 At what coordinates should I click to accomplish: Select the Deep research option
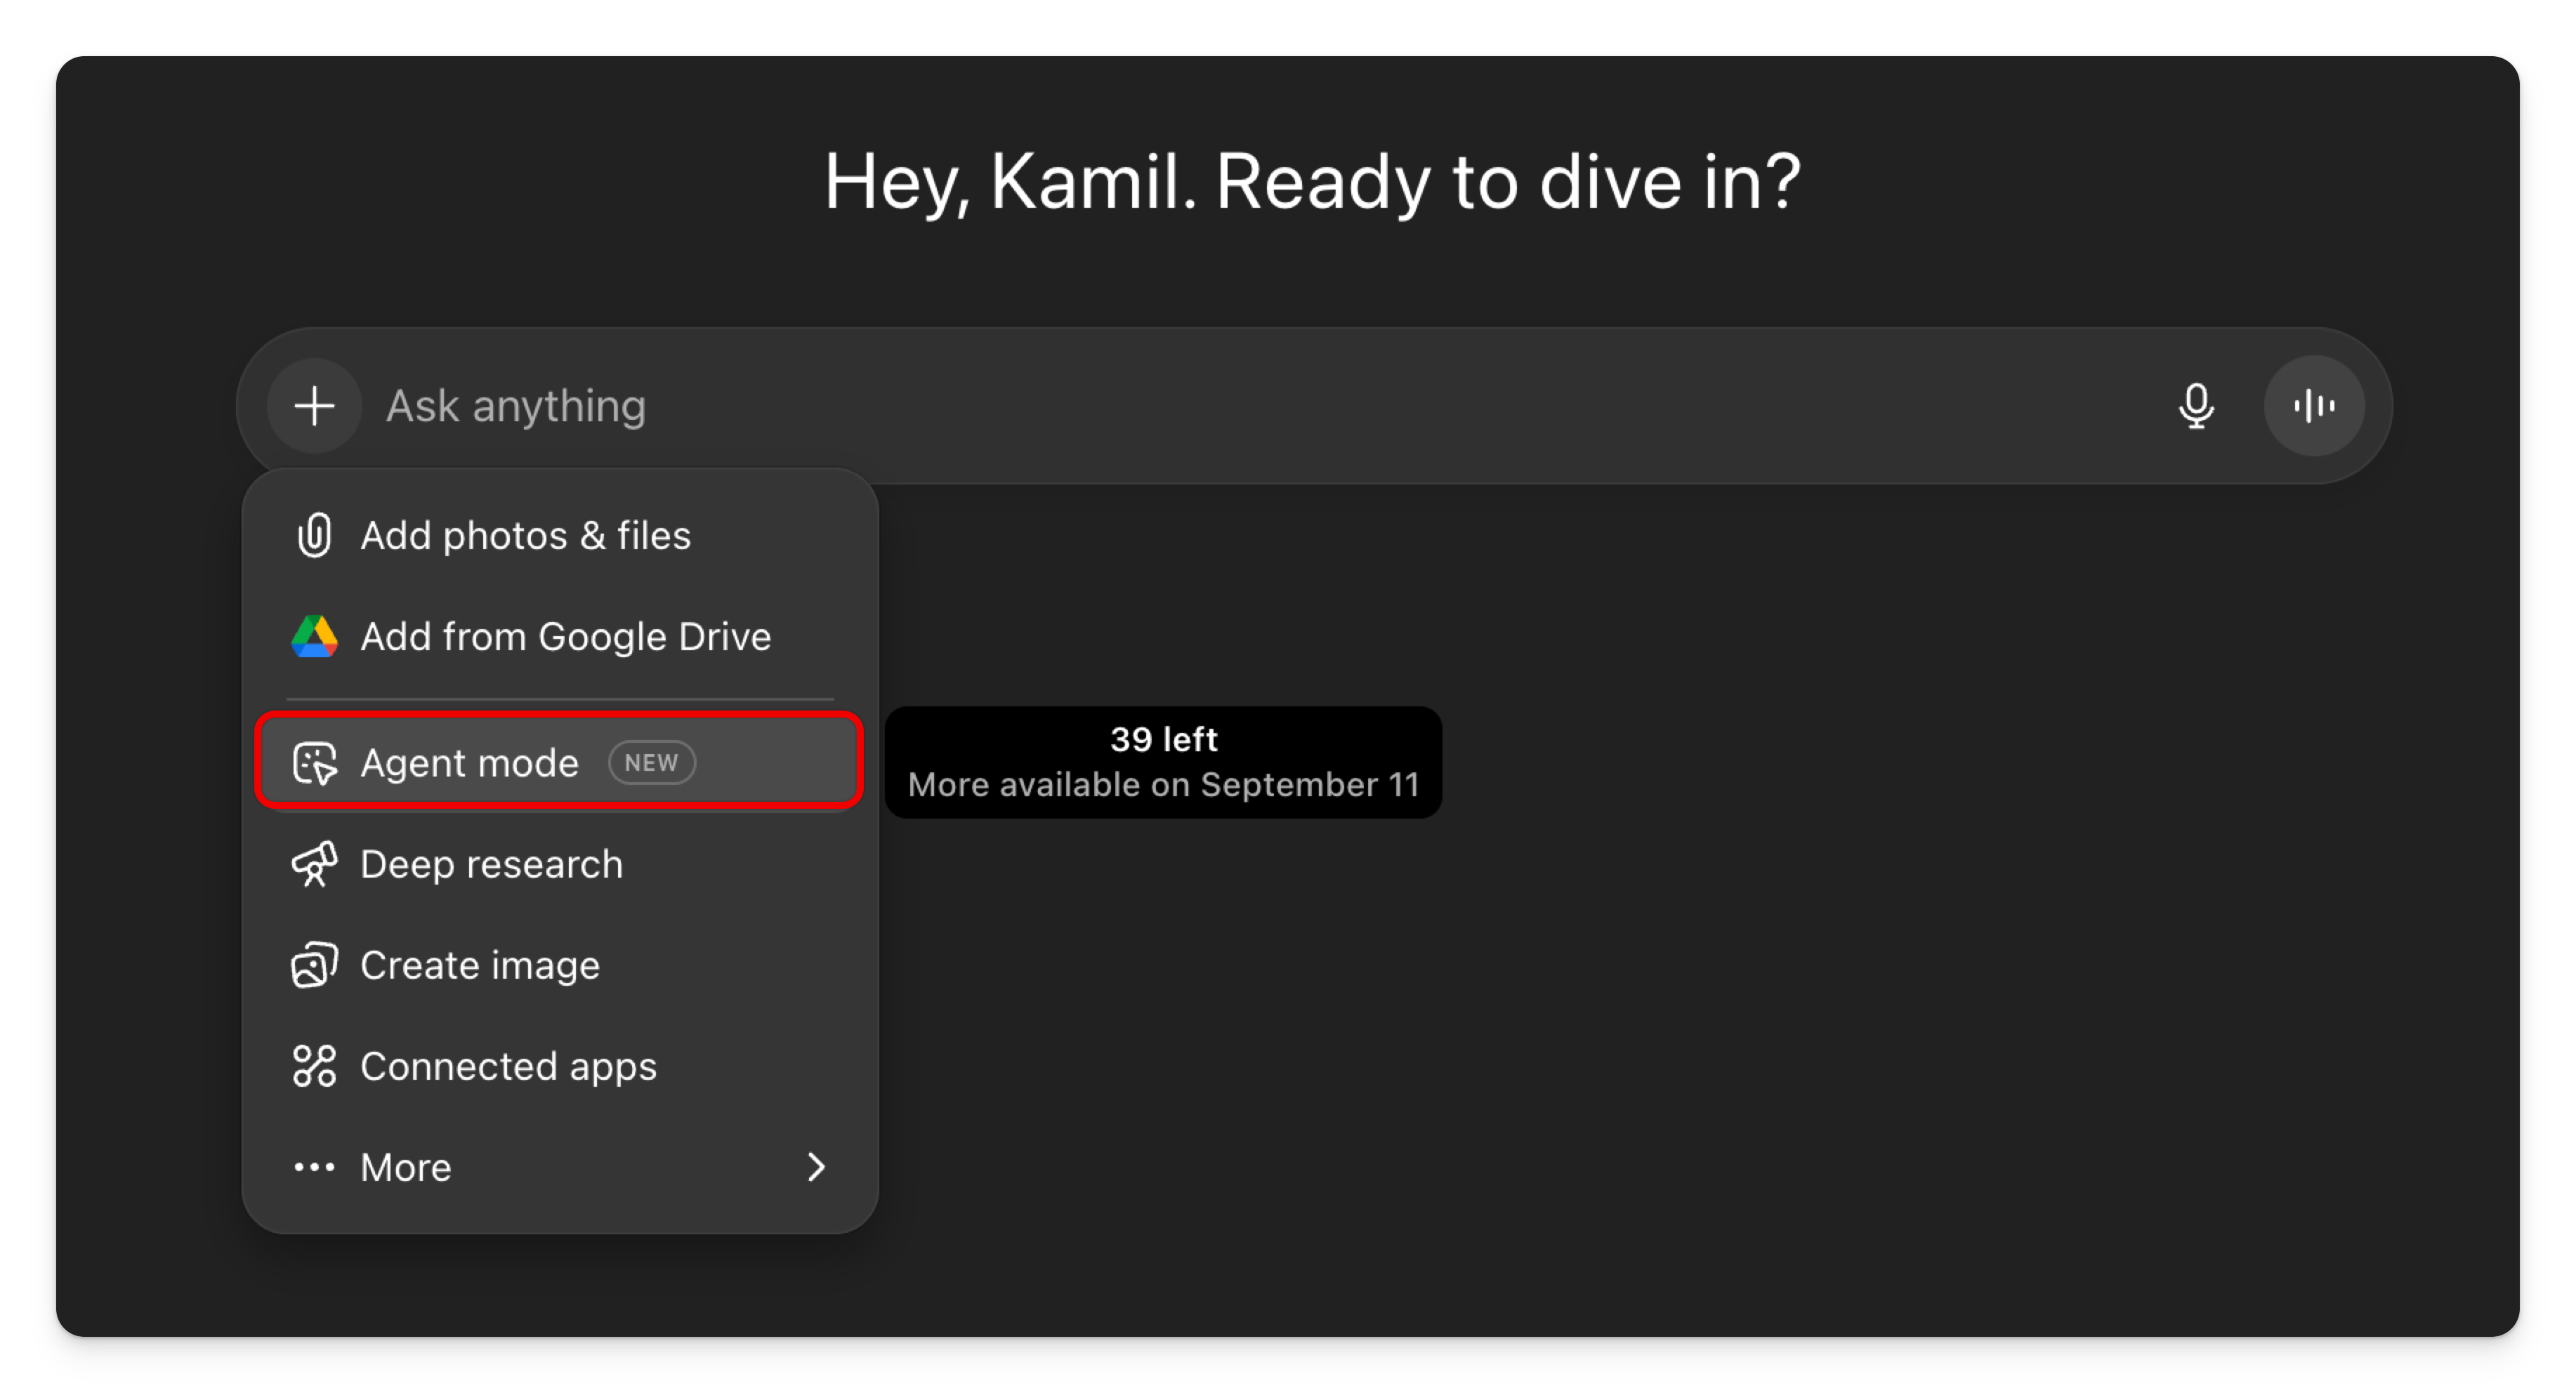click(491, 864)
